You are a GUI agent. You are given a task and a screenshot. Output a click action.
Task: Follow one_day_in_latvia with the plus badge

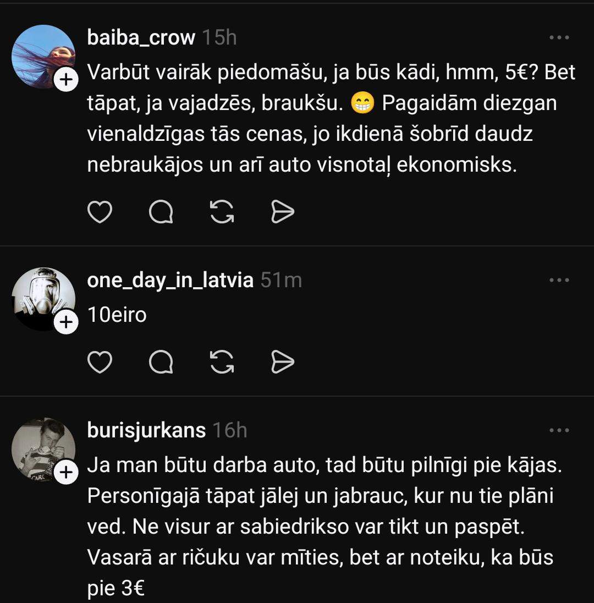[x=66, y=323]
